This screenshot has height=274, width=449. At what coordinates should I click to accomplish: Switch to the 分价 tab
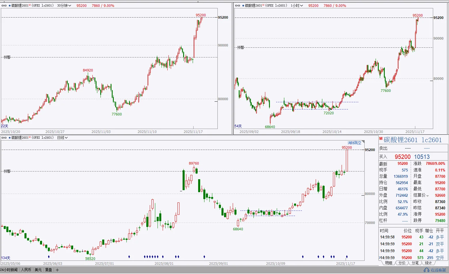pos(402,263)
